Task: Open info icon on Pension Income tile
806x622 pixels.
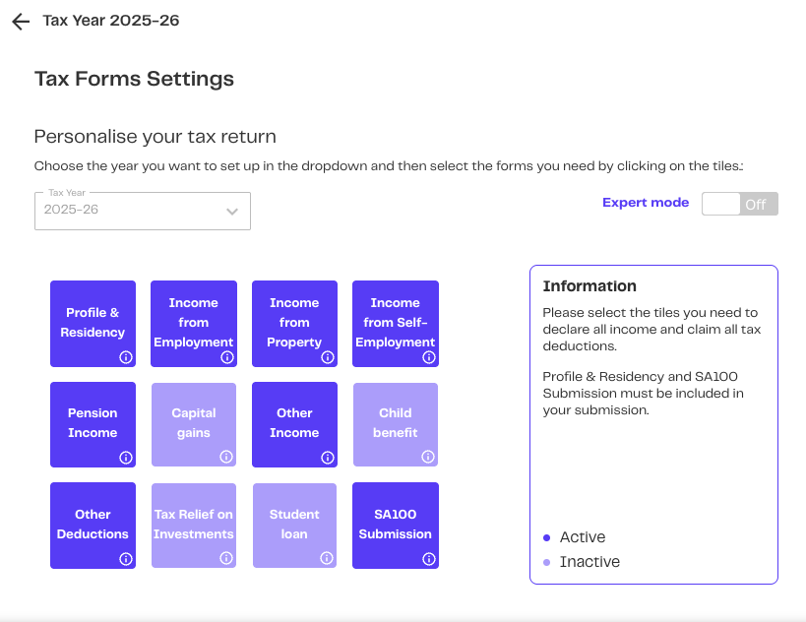Action: 126,458
